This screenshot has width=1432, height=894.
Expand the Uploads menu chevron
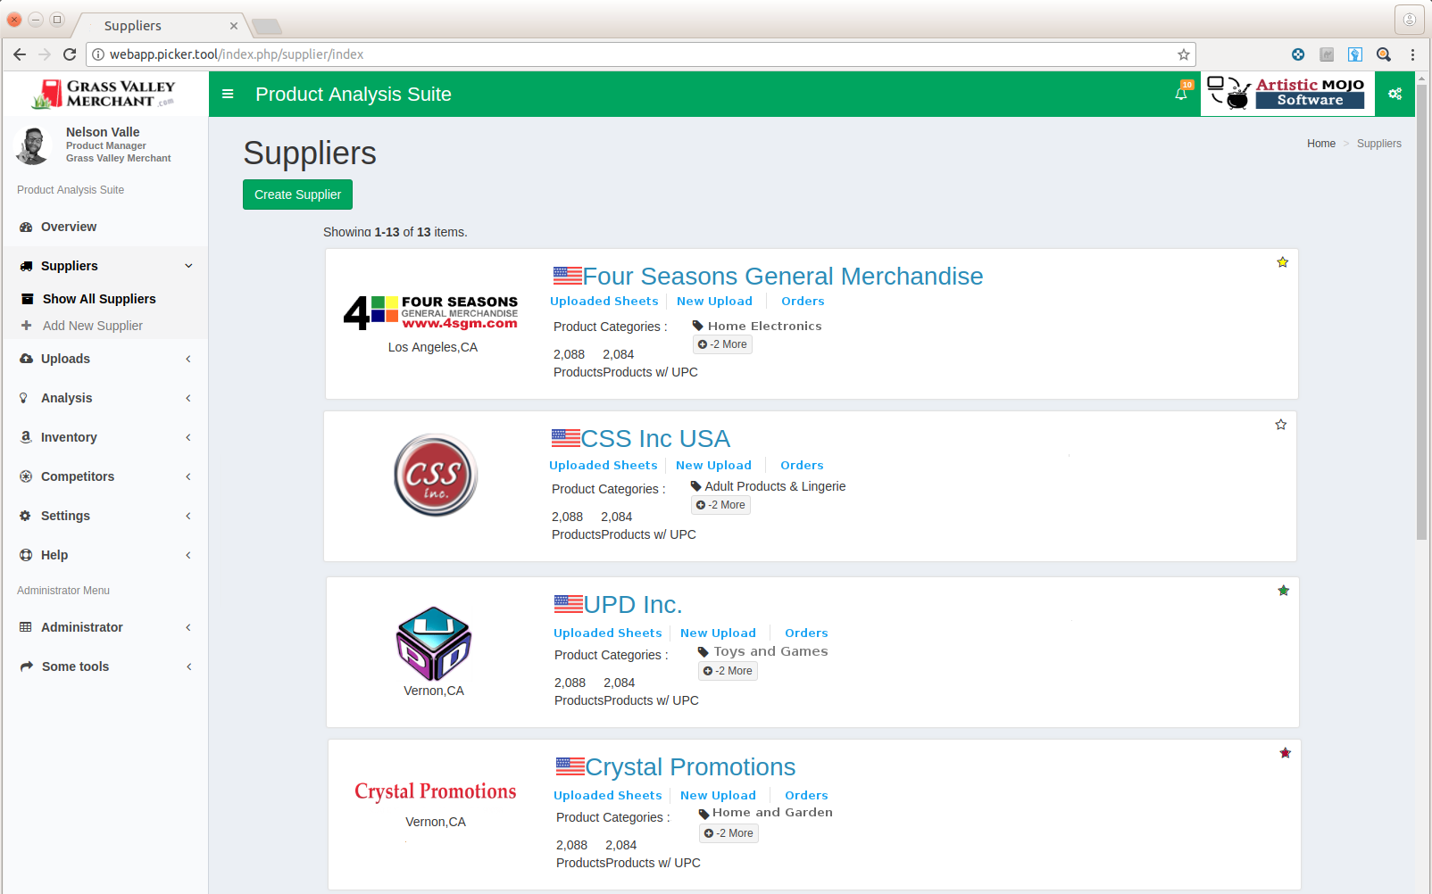click(188, 359)
